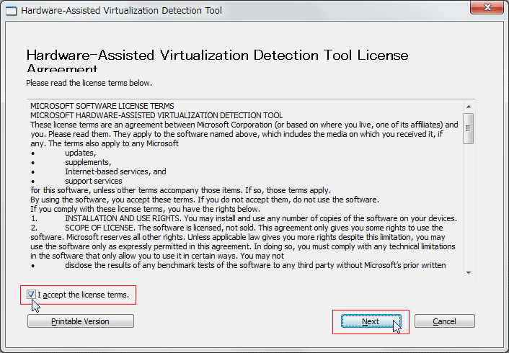Click the window icon in the title bar
509x353 pixels.
12,11
